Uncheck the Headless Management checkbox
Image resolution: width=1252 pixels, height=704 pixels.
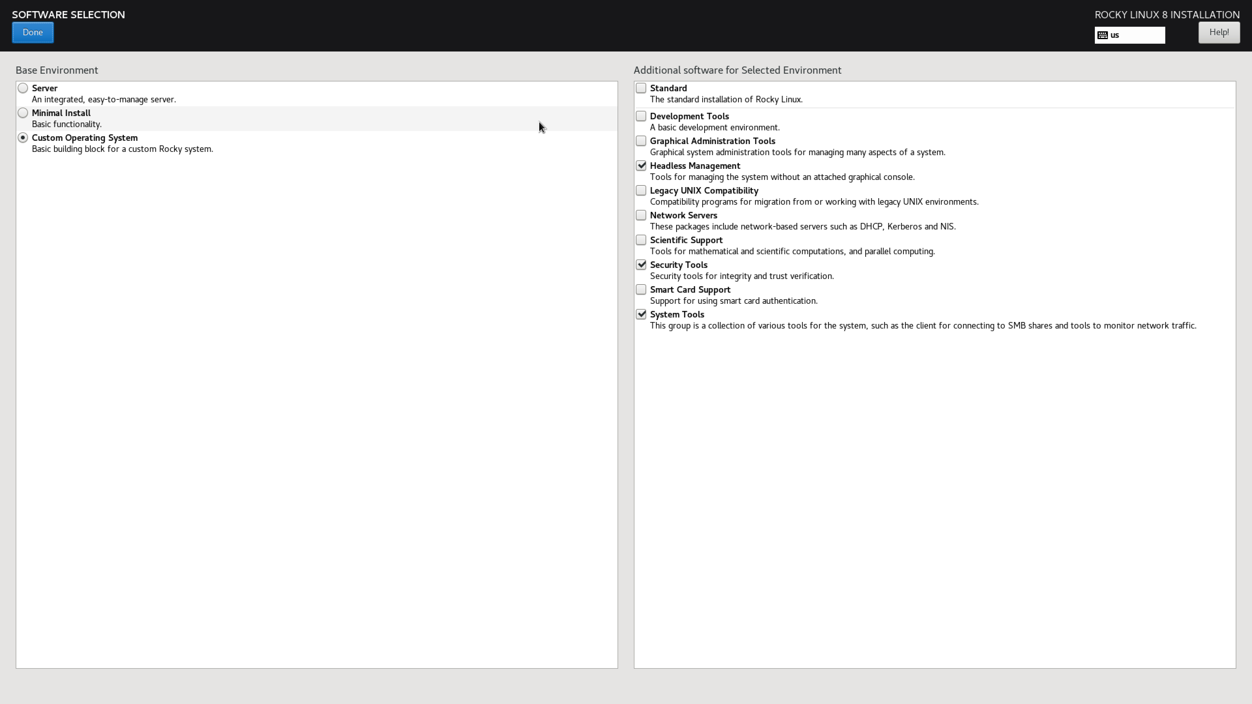641,166
